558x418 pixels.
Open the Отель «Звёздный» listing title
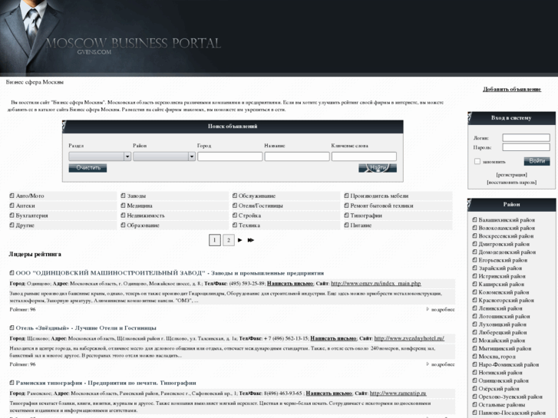pyautogui.click(x=86, y=328)
